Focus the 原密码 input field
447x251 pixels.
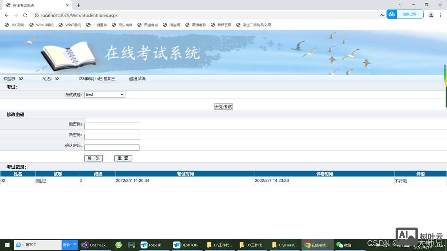tap(112, 126)
